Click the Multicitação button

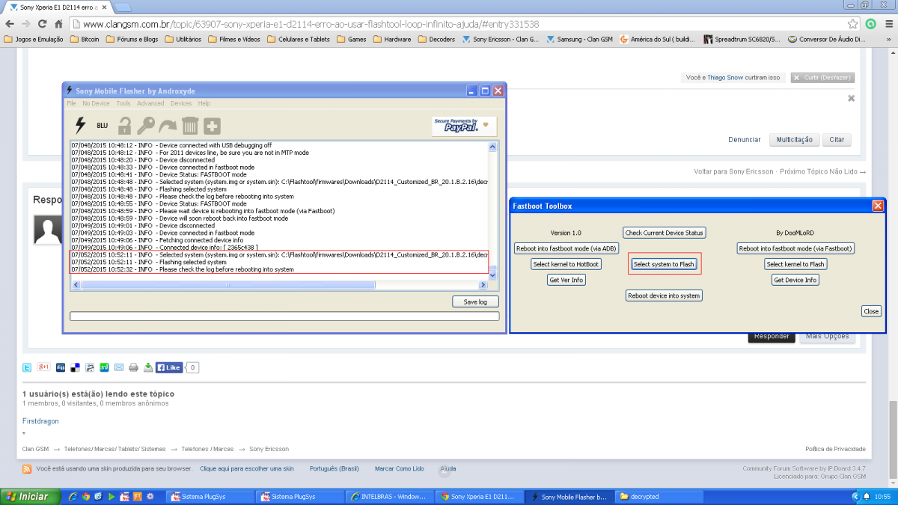(794, 140)
